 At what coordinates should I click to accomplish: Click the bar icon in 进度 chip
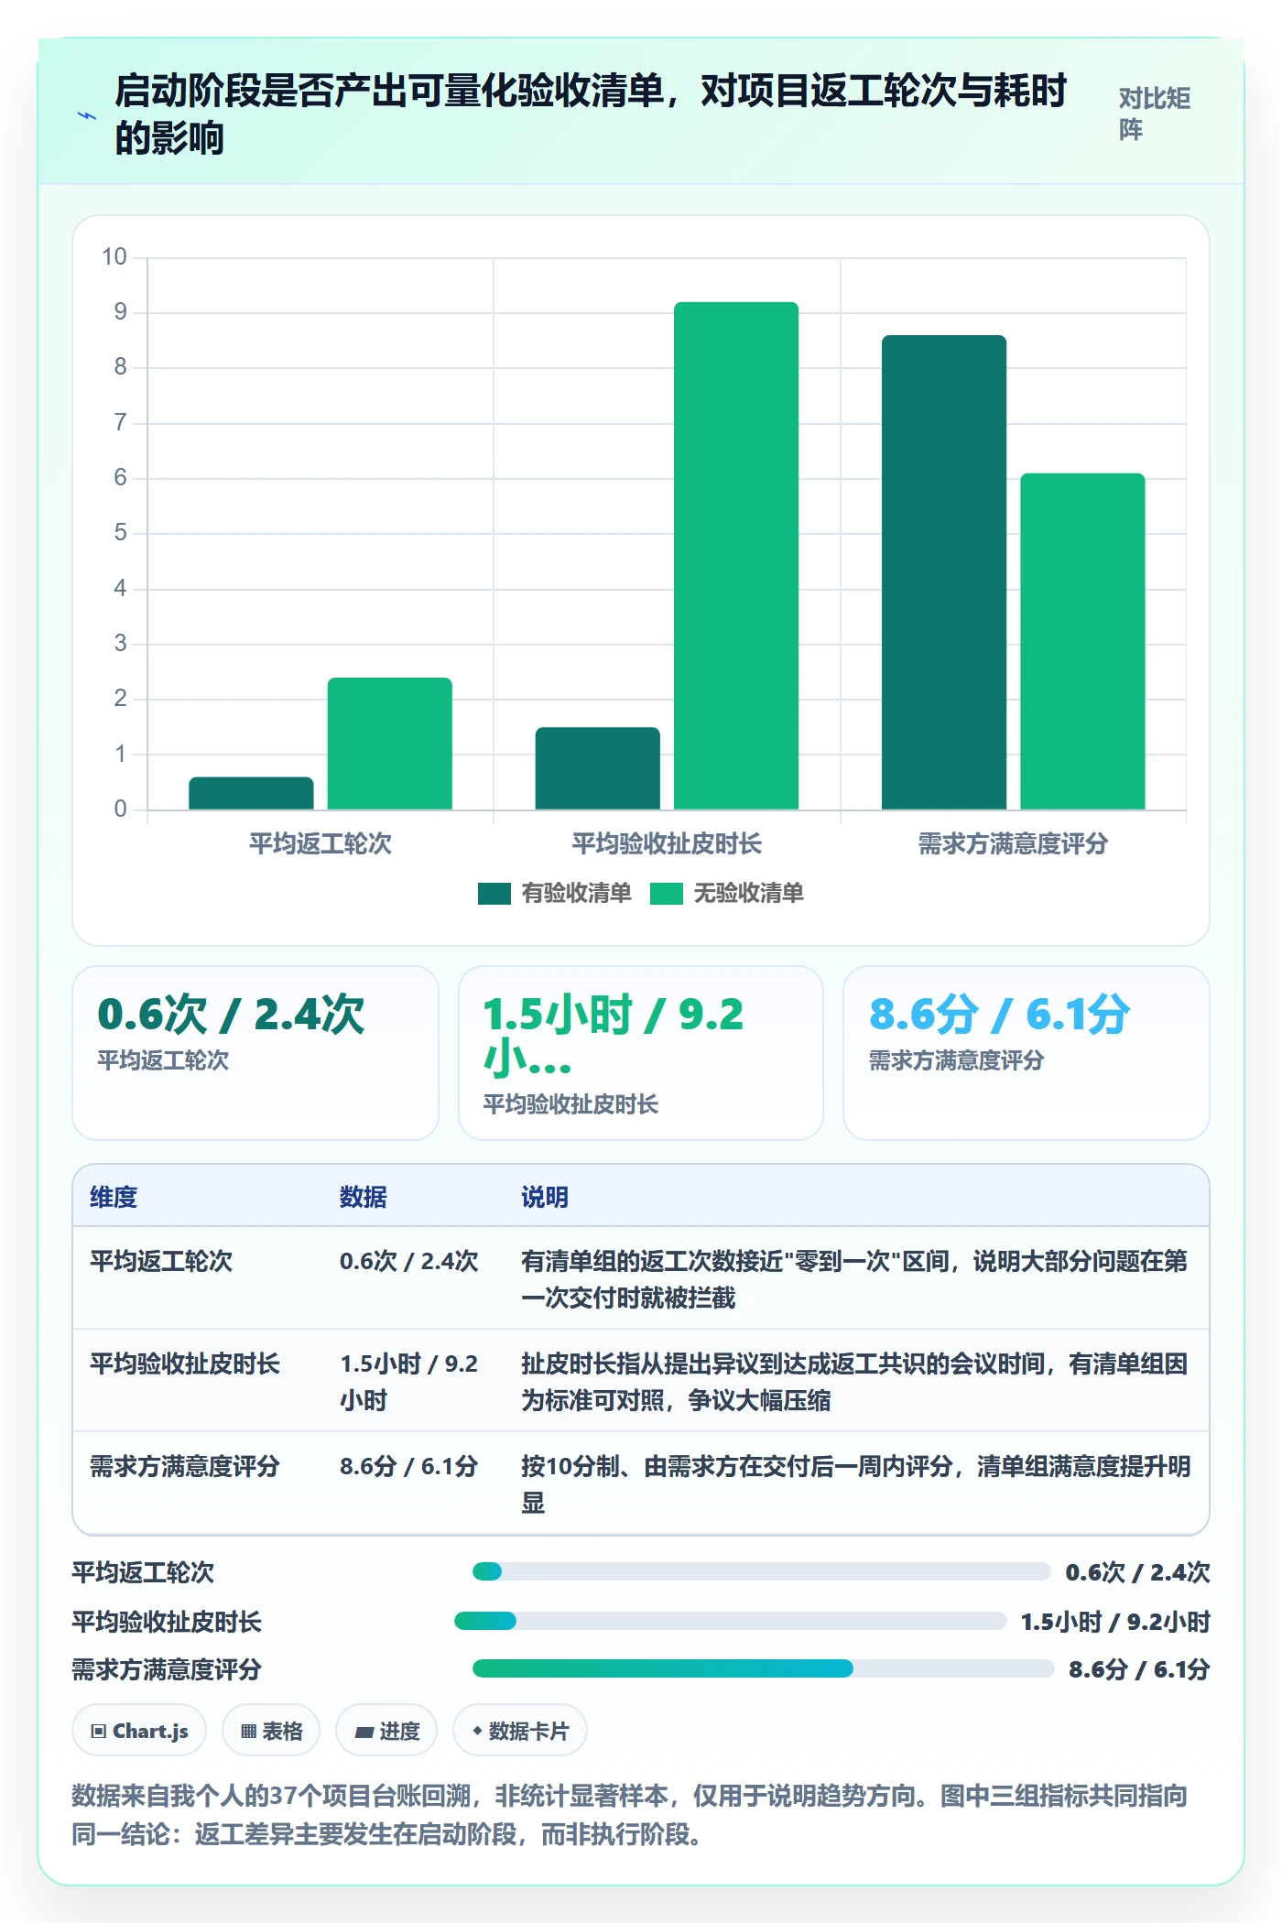coord(364,1732)
